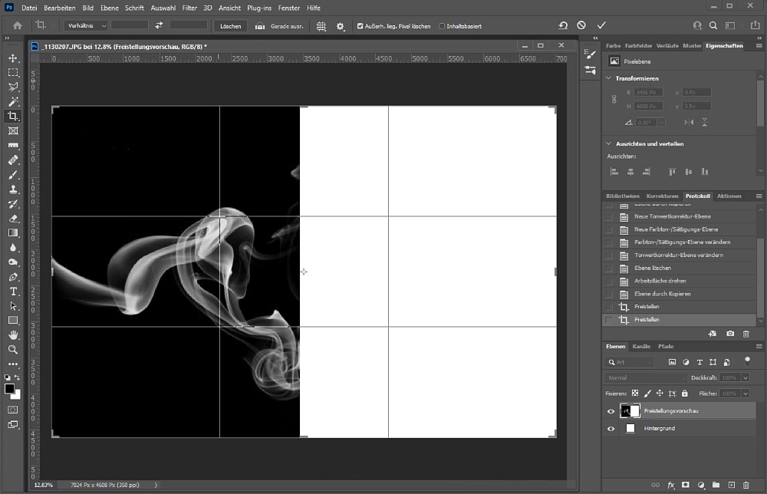The image size is (767, 494).
Task: Select the Hand tool
Action: pos(13,335)
